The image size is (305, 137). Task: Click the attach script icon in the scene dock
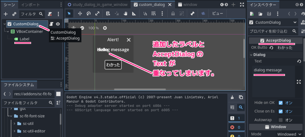point(50,14)
